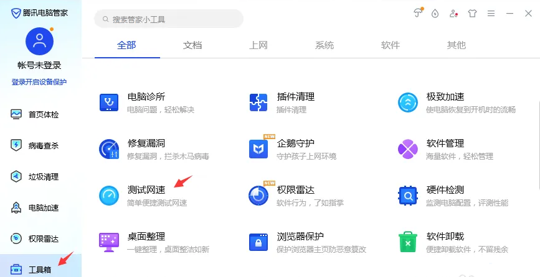The width and height of the screenshot is (540, 277).
Task: Click the 桌面整理 title text
Action: pyautogui.click(x=146, y=237)
